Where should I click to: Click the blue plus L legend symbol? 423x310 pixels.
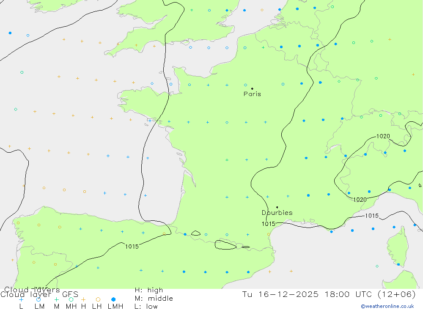click(x=21, y=299)
